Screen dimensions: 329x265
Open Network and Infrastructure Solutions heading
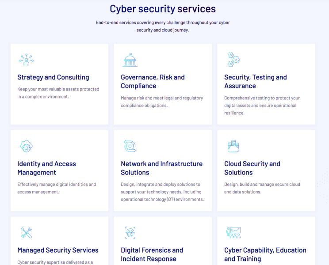(x=161, y=168)
